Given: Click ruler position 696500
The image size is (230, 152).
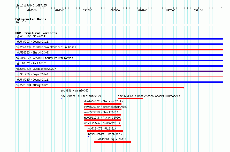Looking at the screenshot, I should 32,10.
